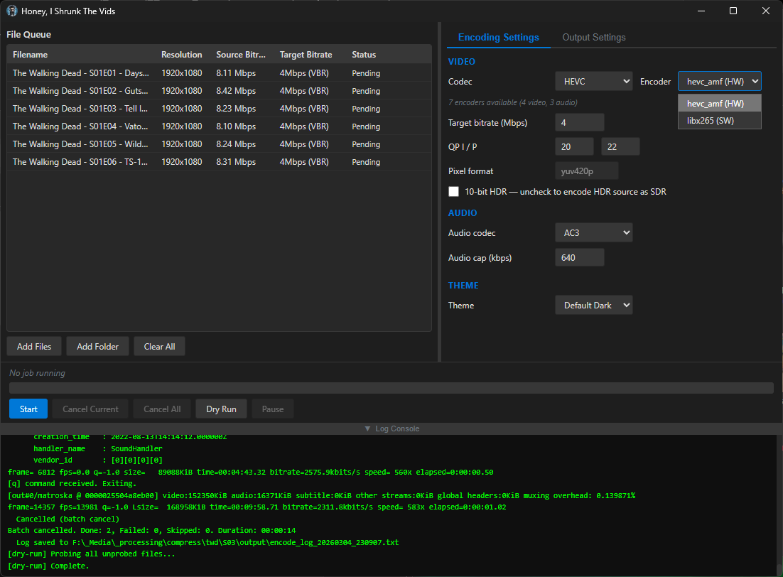
Task: Open the Audio codec dropdown
Action: (x=593, y=233)
